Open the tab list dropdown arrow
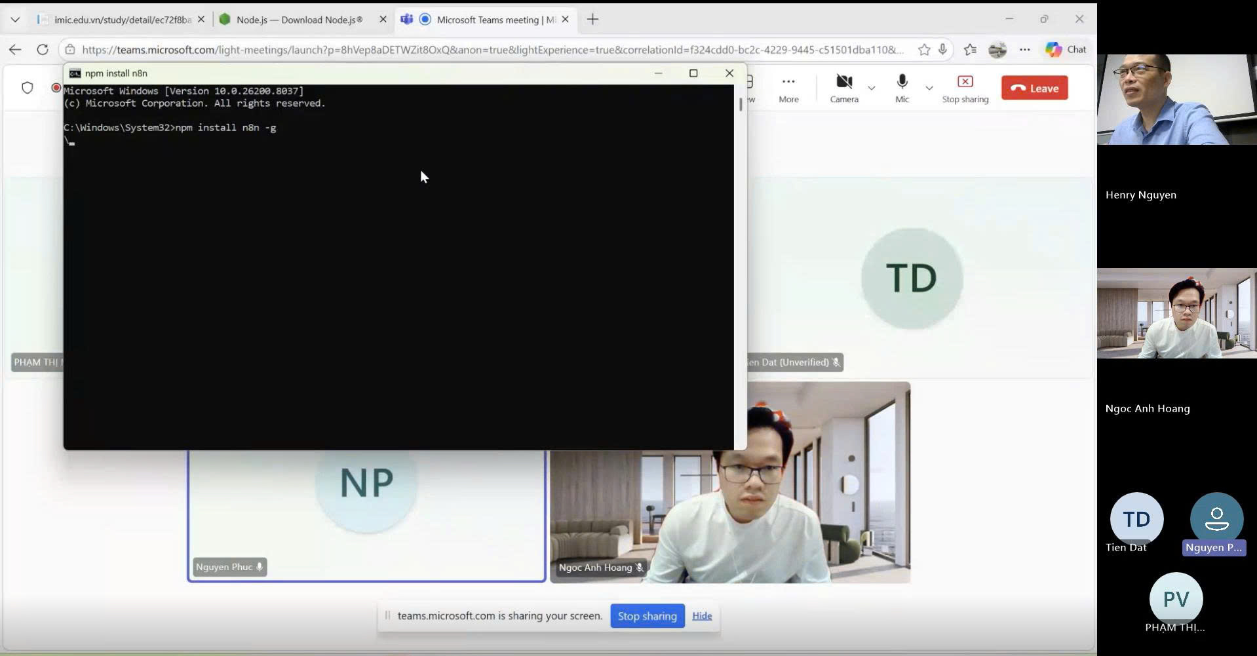 coord(15,20)
